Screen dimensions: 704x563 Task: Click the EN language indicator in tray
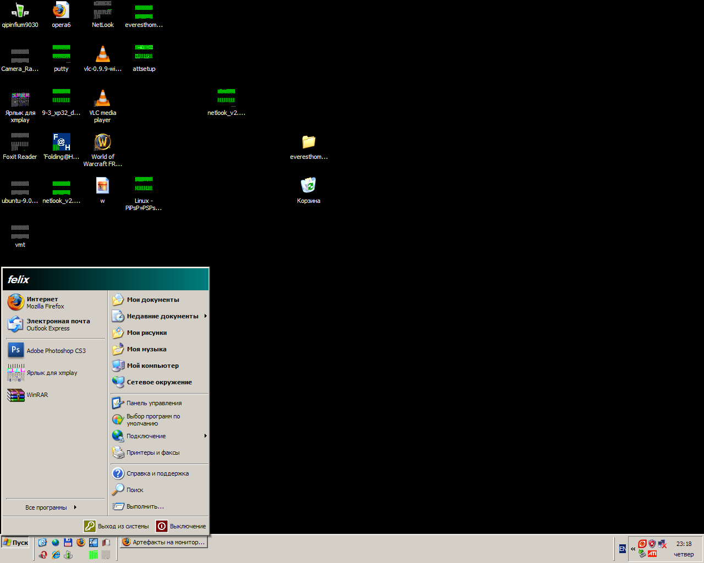(x=622, y=549)
